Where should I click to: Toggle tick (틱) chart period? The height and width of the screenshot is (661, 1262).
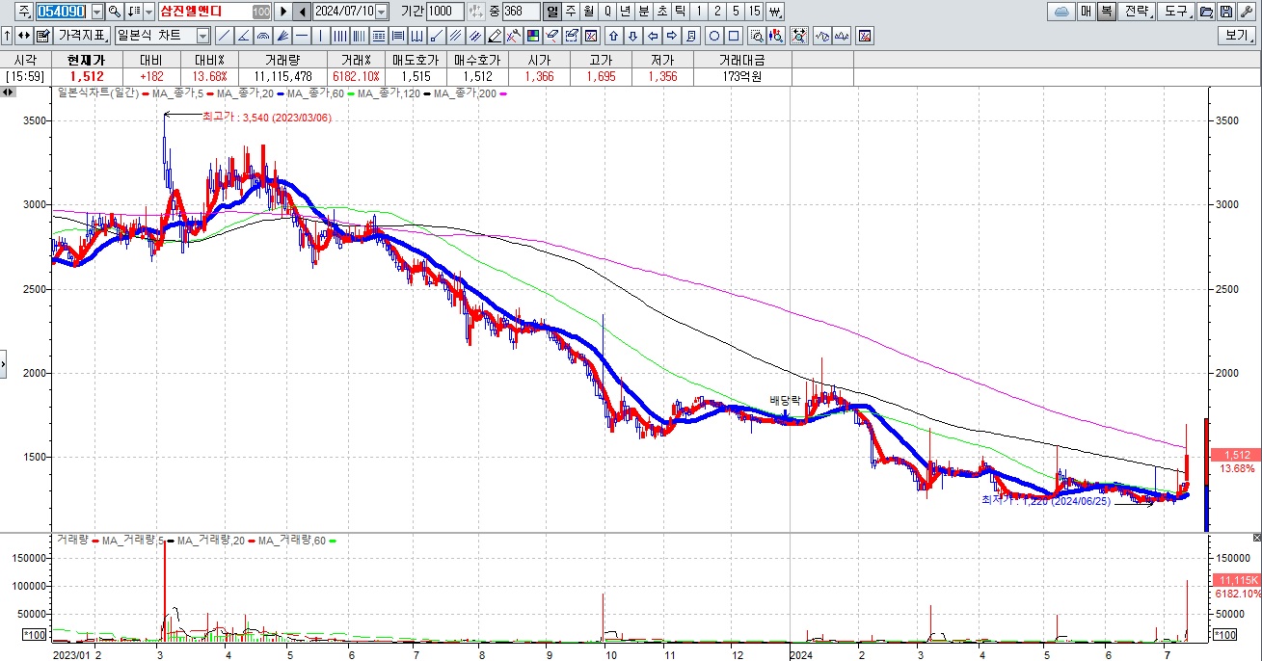pyautogui.click(x=681, y=12)
